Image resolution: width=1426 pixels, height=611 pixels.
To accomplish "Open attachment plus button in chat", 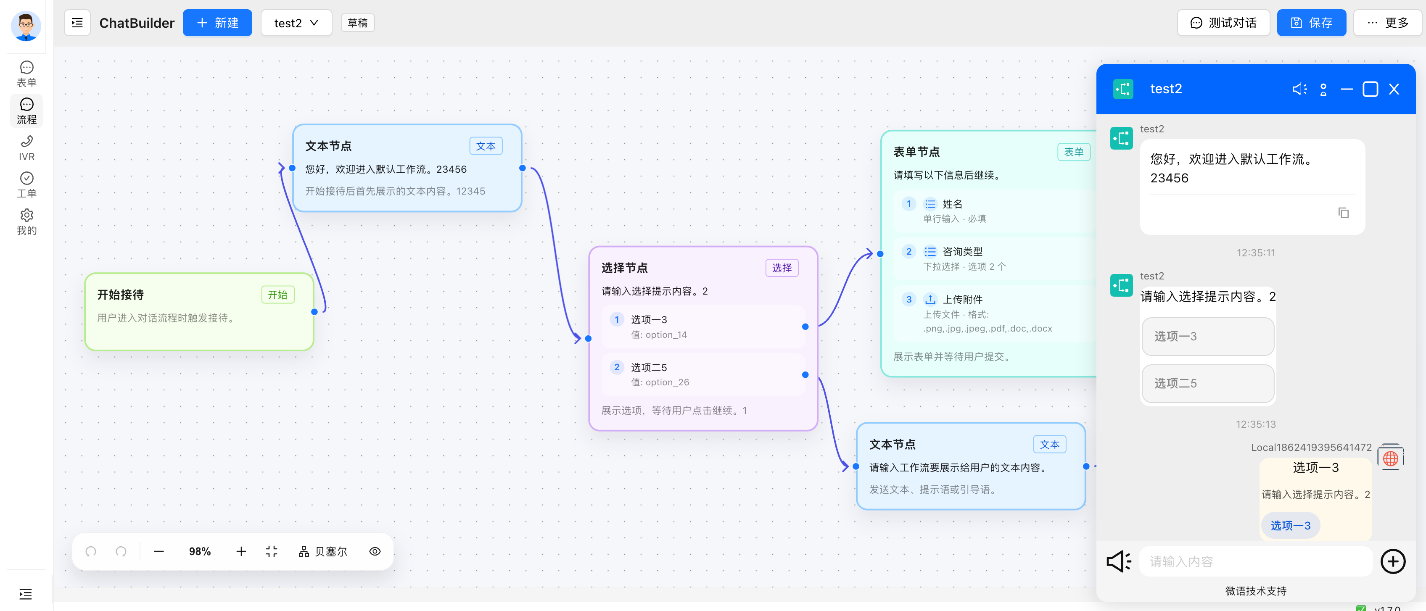I will (x=1393, y=561).
